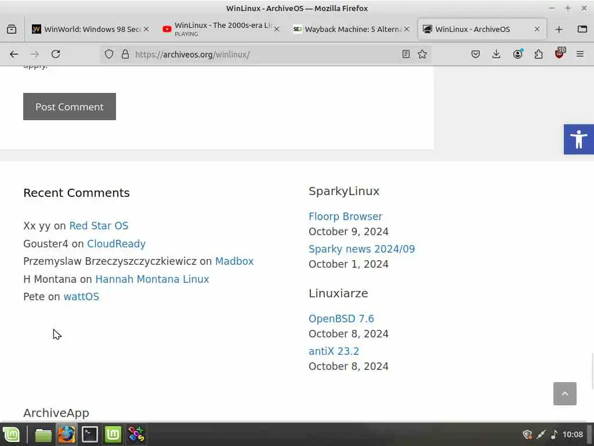Open the clock showing 10:08
Image resolution: width=594 pixels, height=446 pixels.
point(573,434)
